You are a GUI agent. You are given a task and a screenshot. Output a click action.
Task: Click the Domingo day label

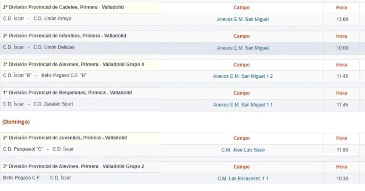coord(16,121)
